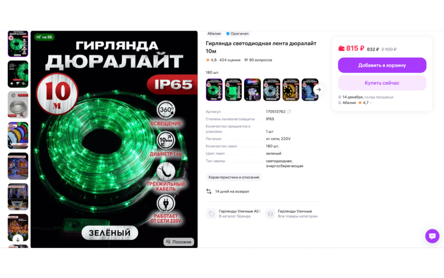Choose the white garland color variant
The image size is (444, 278).
point(271,89)
